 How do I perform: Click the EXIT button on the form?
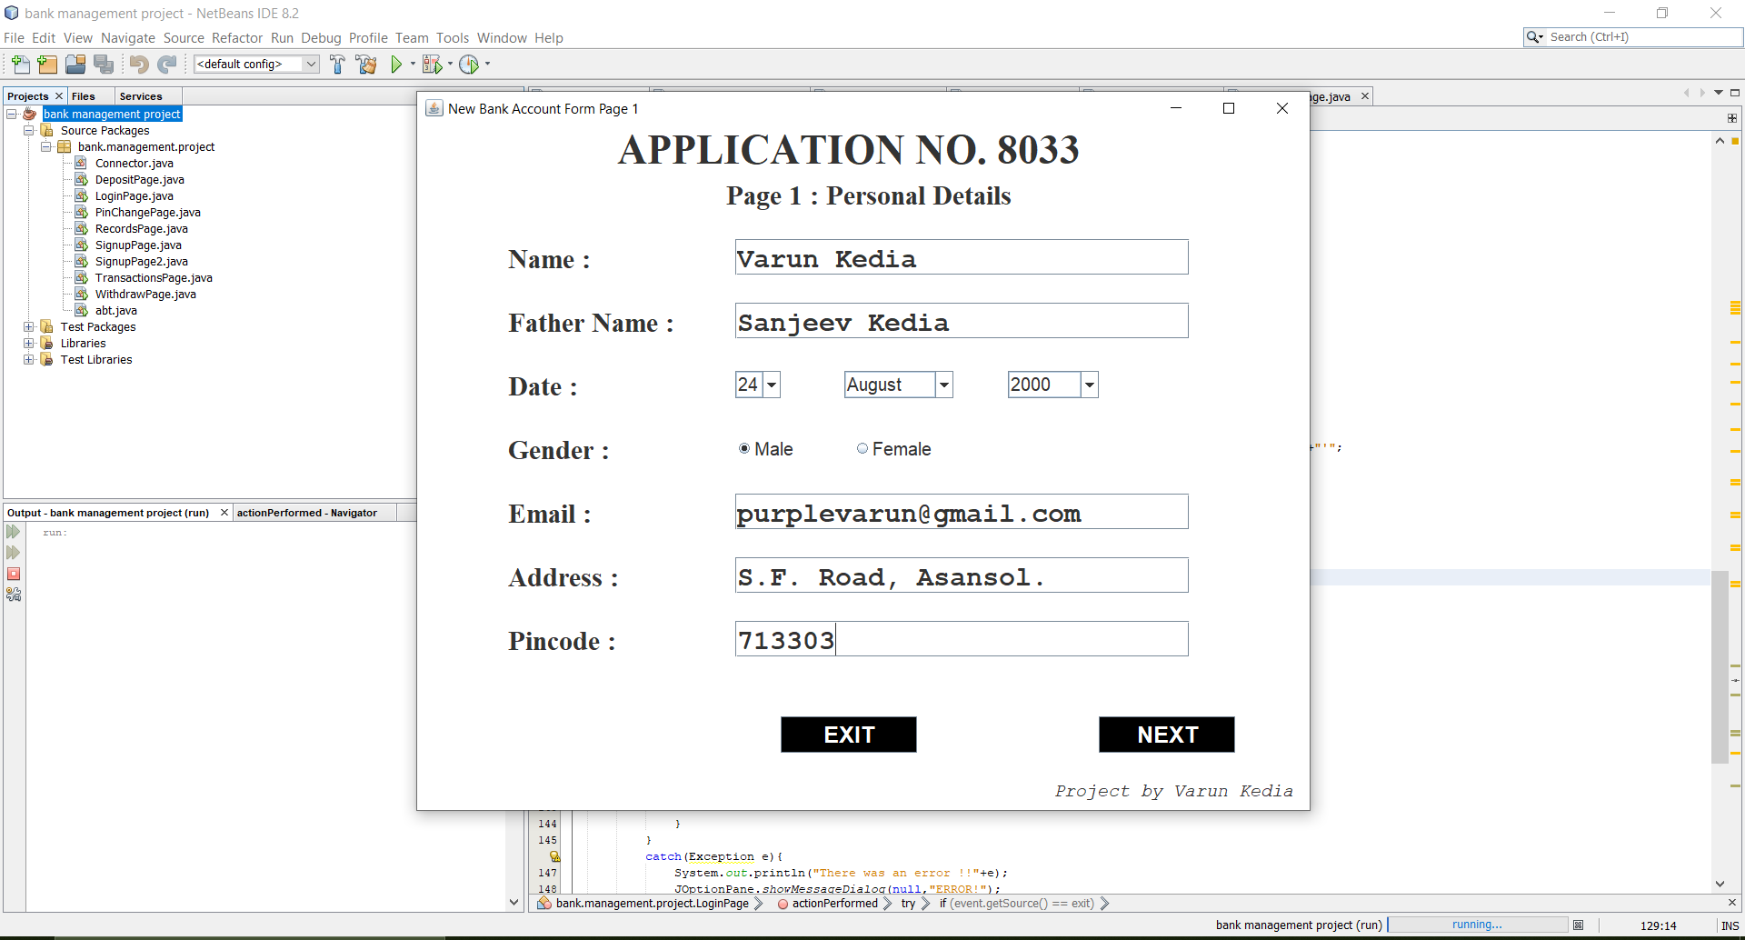tap(848, 735)
